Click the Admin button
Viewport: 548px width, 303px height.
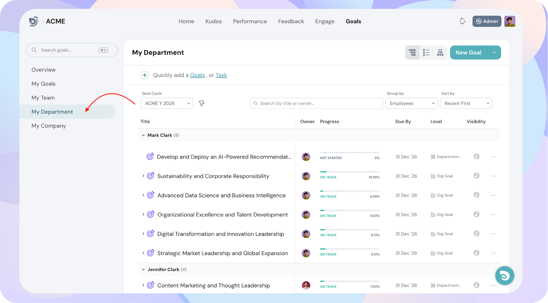[487, 21]
